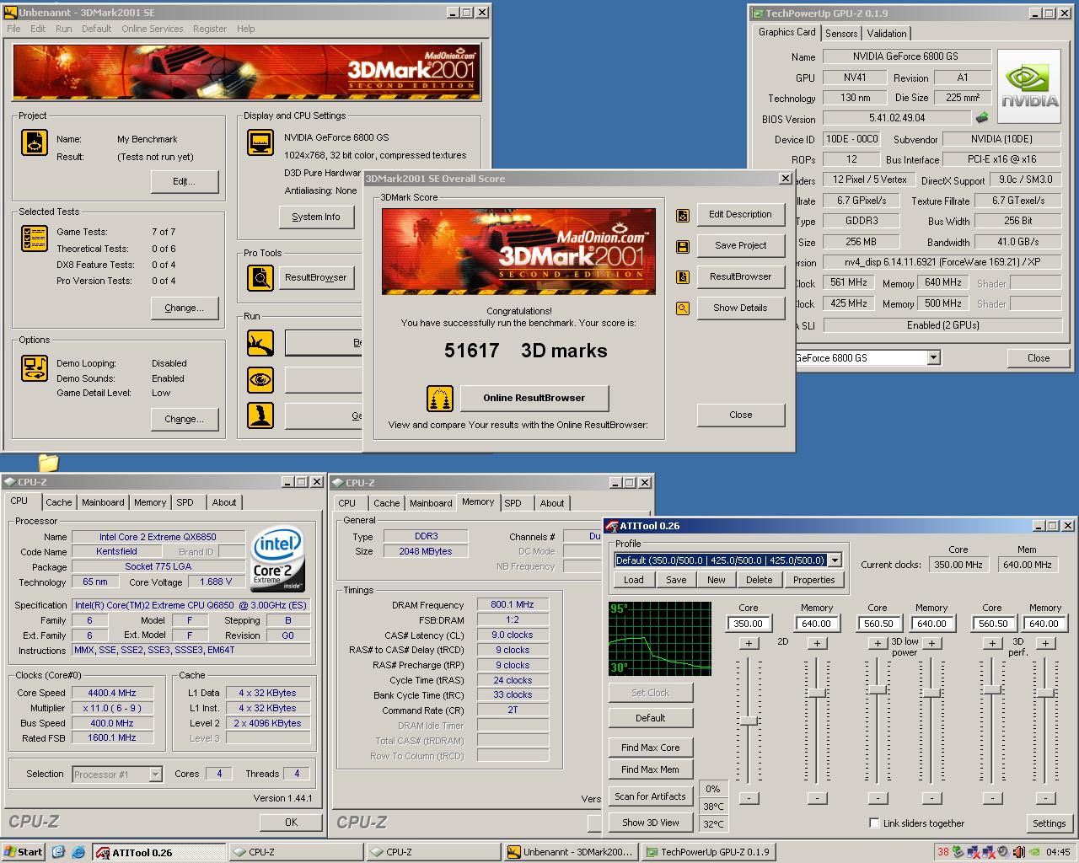Open the Start menu
This screenshot has height=863, width=1079.
23,852
